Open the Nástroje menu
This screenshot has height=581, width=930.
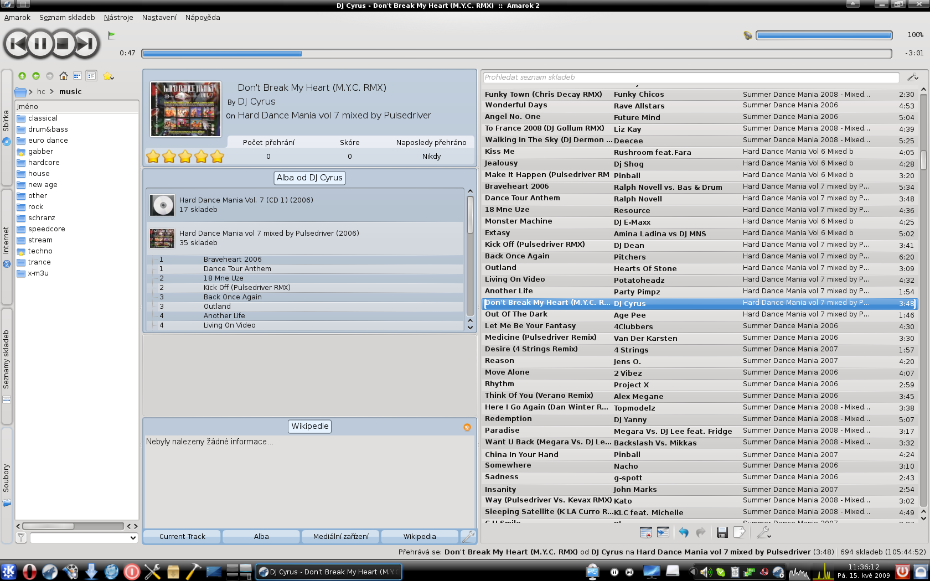click(x=118, y=17)
